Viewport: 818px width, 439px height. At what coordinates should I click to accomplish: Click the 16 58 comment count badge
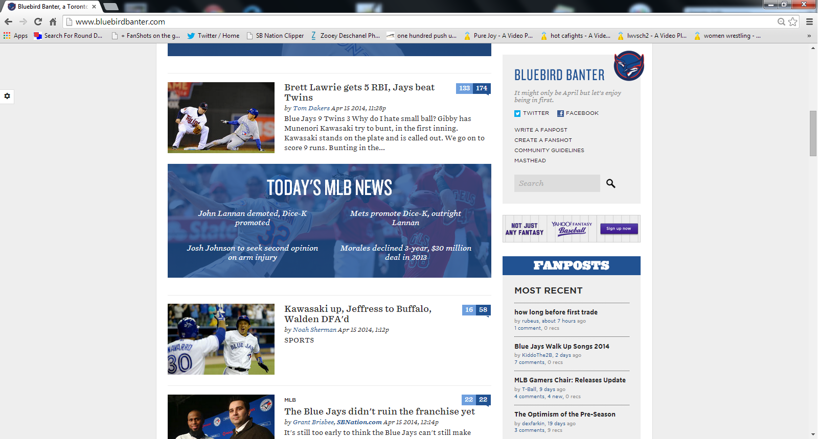(x=476, y=310)
